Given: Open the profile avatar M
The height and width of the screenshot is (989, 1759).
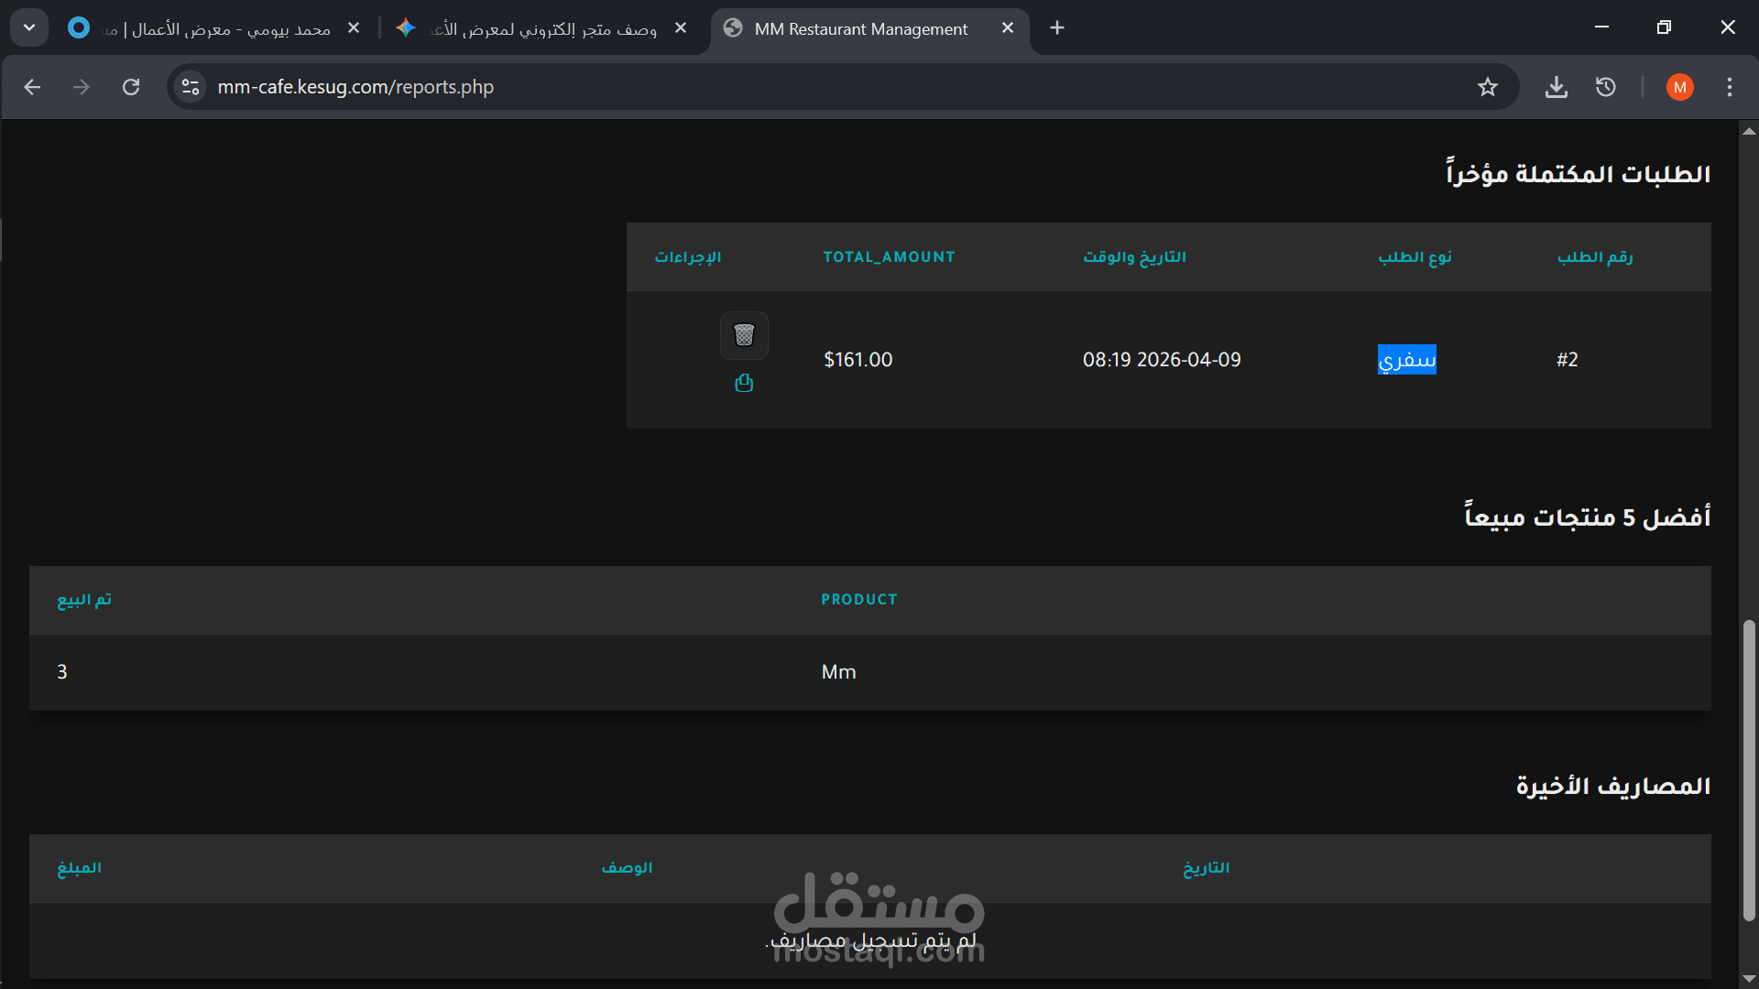Looking at the screenshot, I should tap(1679, 87).
